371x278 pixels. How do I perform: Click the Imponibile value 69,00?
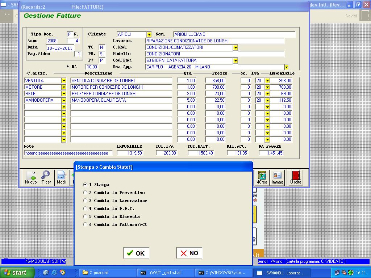point(281,94)
